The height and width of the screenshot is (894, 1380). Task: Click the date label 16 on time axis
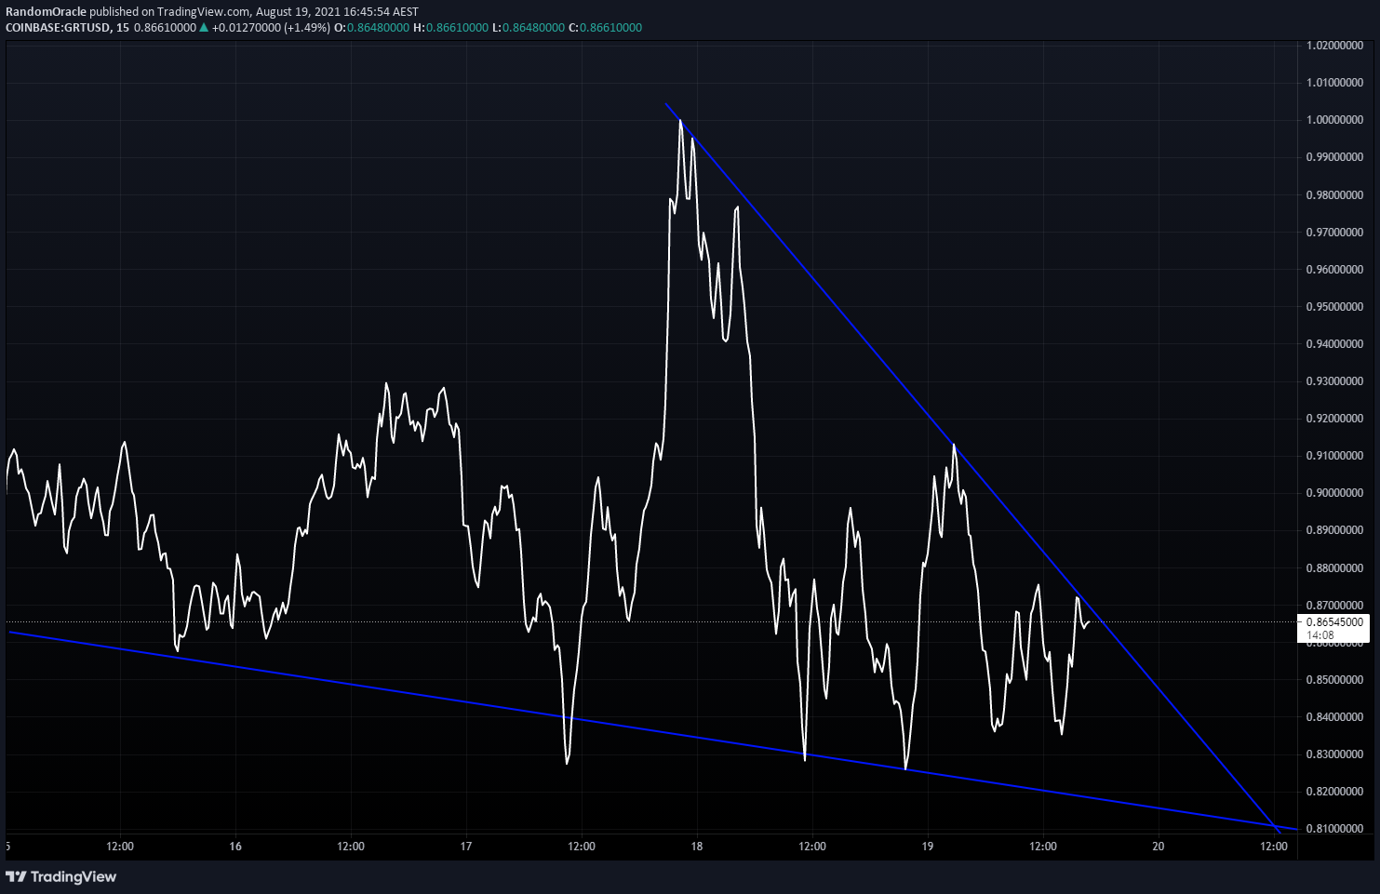235,847
